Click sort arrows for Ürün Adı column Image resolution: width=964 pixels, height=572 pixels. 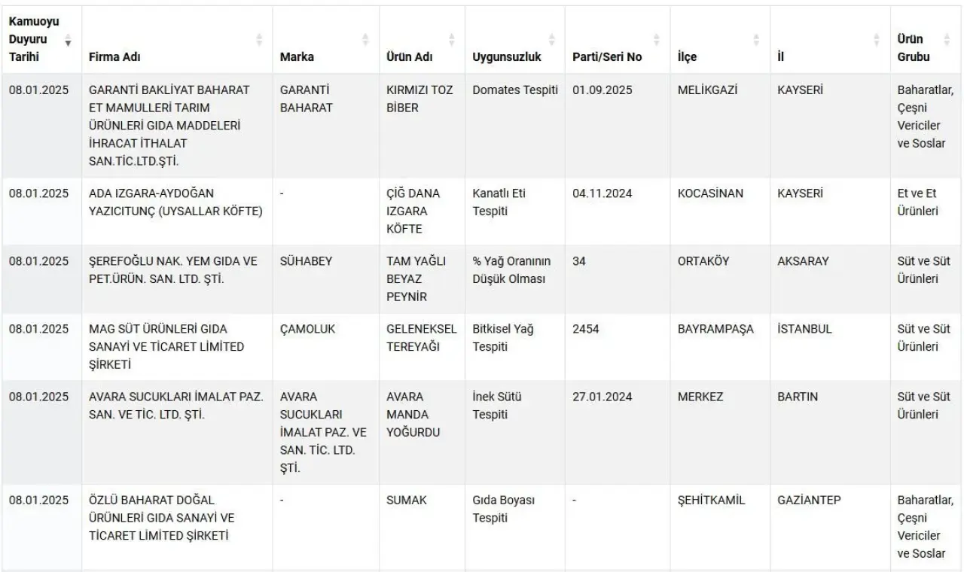[452, 39]
